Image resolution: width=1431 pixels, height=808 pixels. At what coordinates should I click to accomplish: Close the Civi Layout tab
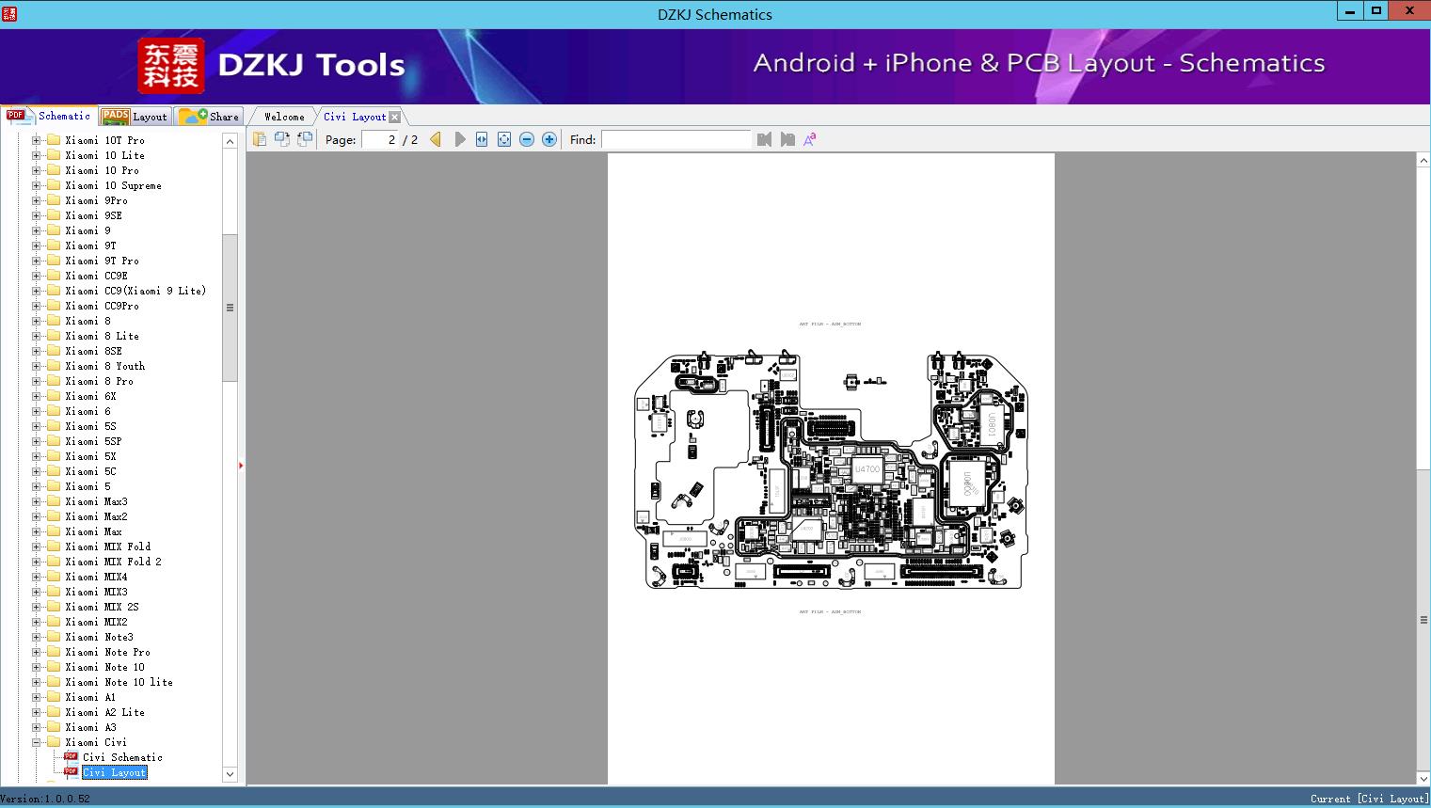tap(395, 118)
